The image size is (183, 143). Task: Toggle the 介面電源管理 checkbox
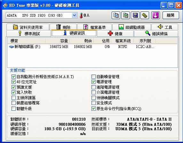(x=93, y=92)
